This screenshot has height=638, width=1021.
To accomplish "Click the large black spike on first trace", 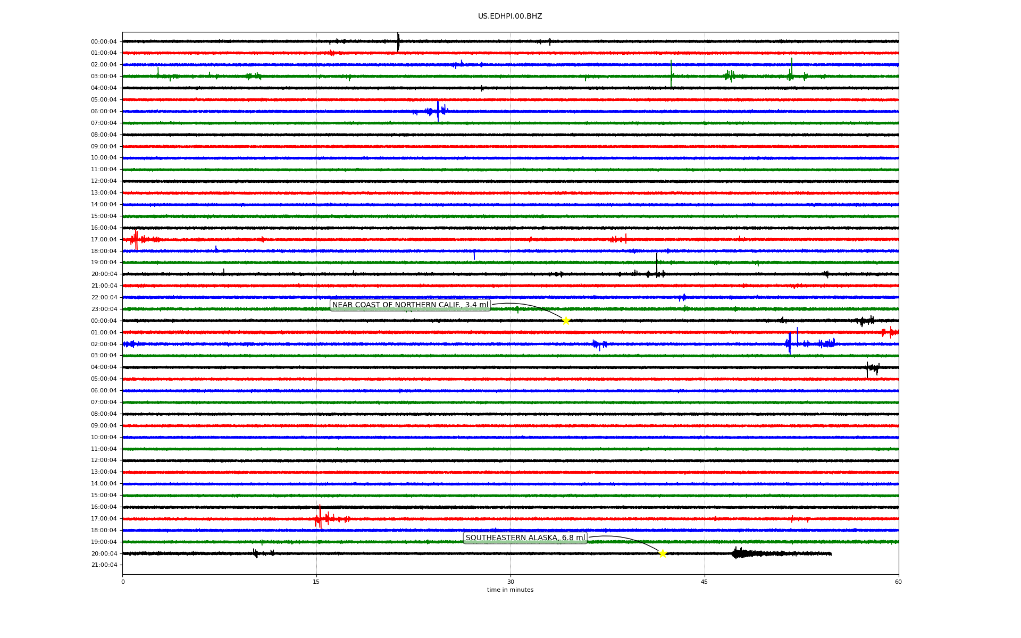I will pos(398,41).
